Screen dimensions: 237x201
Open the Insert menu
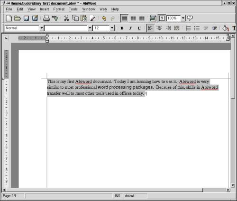click(44, 9)
